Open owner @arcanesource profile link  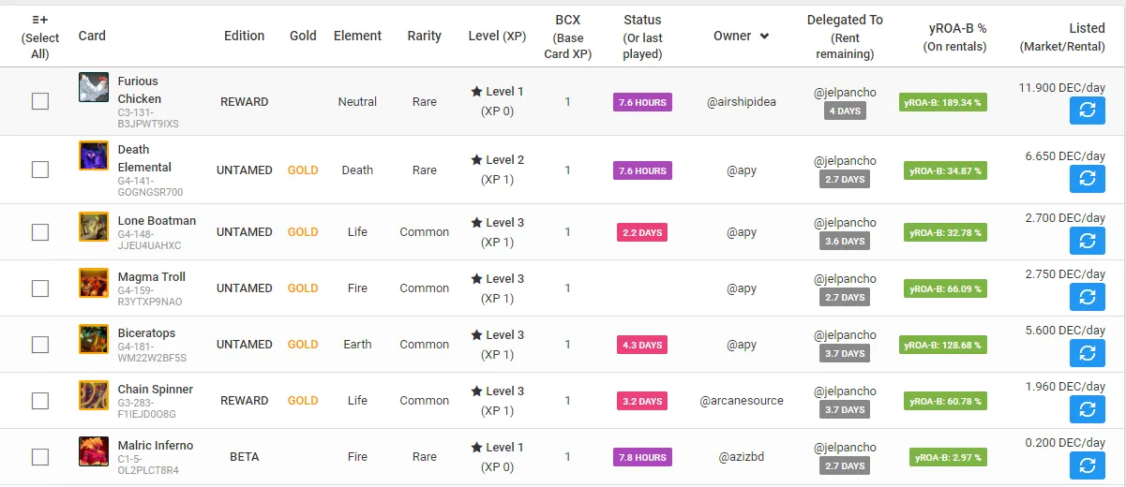(742, 401)
